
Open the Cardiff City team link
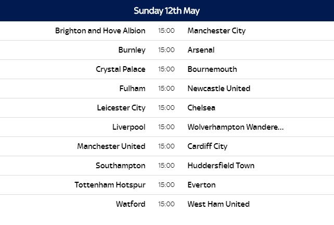(207, 146)
